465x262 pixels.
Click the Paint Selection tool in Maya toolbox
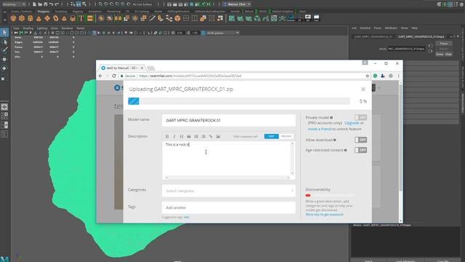4,50
